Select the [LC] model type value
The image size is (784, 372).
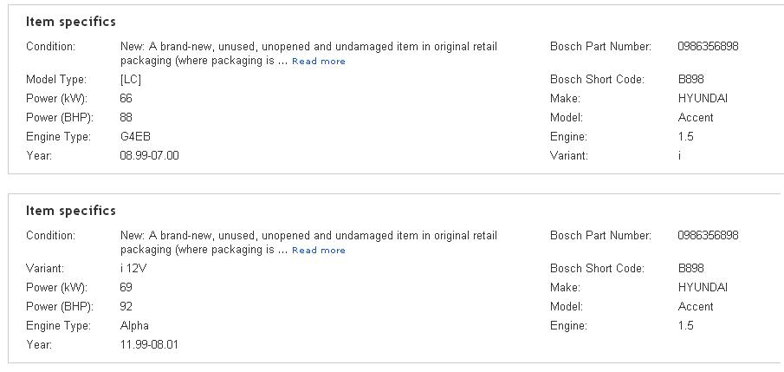point(130,80)
